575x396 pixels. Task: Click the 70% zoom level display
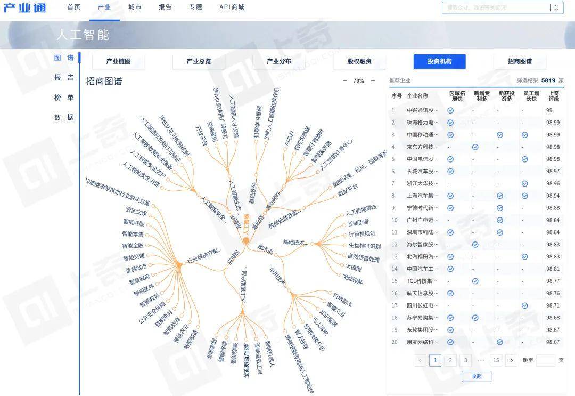(x=358, y=80)
